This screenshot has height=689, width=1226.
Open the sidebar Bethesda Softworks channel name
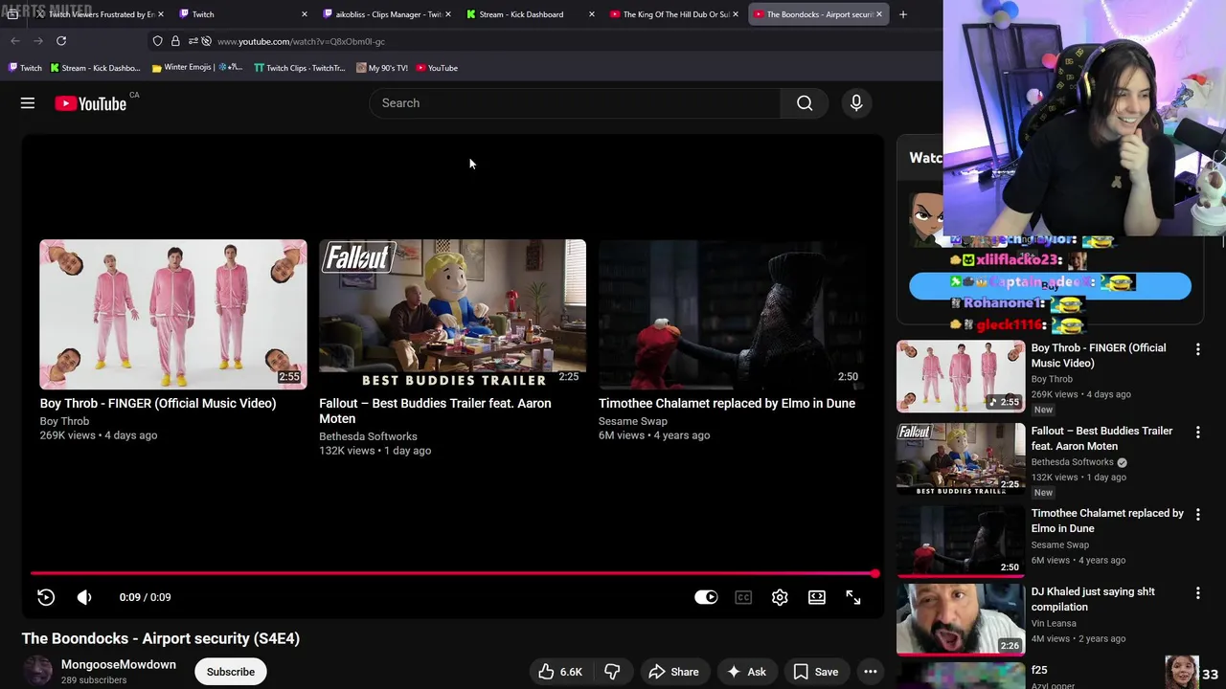[1073, 462]
